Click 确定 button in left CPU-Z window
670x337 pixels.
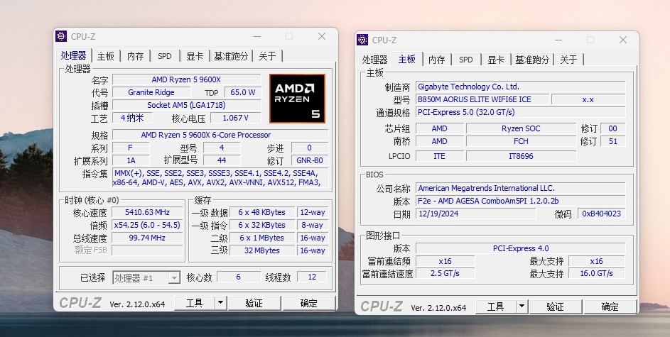point(309,303)
